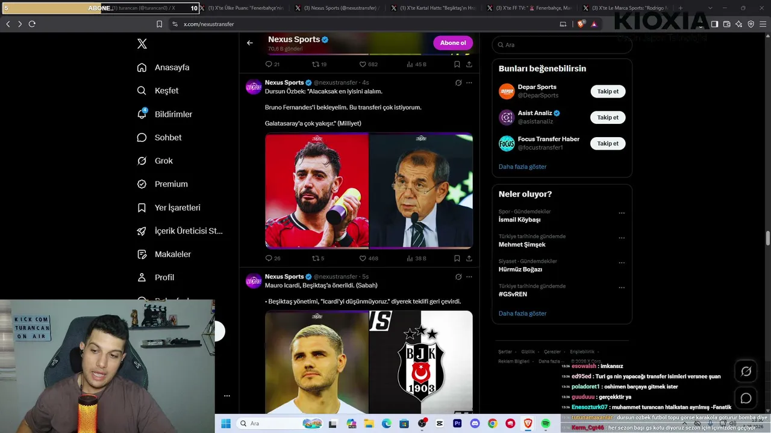Show more trends under Neler oluyor
Screen dimensions: 771x433
(522, 313)
